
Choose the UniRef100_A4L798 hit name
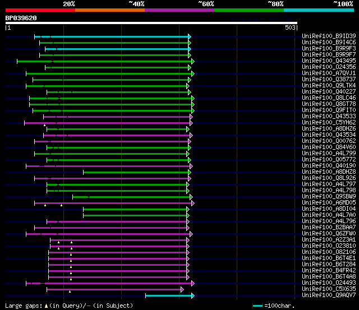(x=329, y=191)
